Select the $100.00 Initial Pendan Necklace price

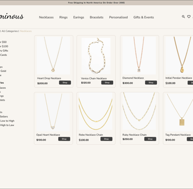[x=170, y=83]
